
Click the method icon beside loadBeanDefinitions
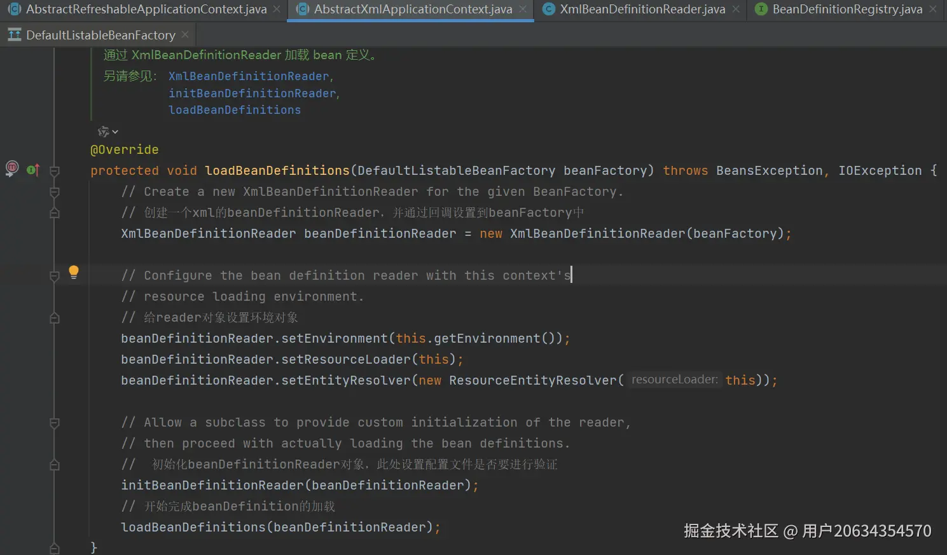tap(12, 168)
